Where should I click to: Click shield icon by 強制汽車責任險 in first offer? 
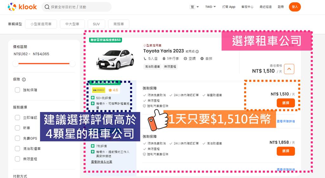click(x=144, y=106)
